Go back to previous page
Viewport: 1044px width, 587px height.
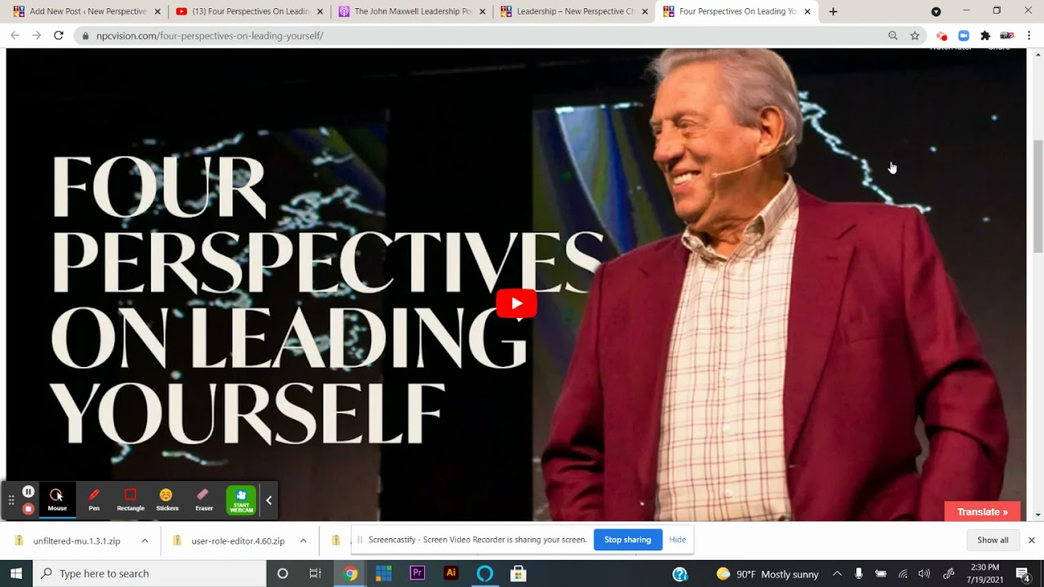pyautogui.click(x=15, y=35)
